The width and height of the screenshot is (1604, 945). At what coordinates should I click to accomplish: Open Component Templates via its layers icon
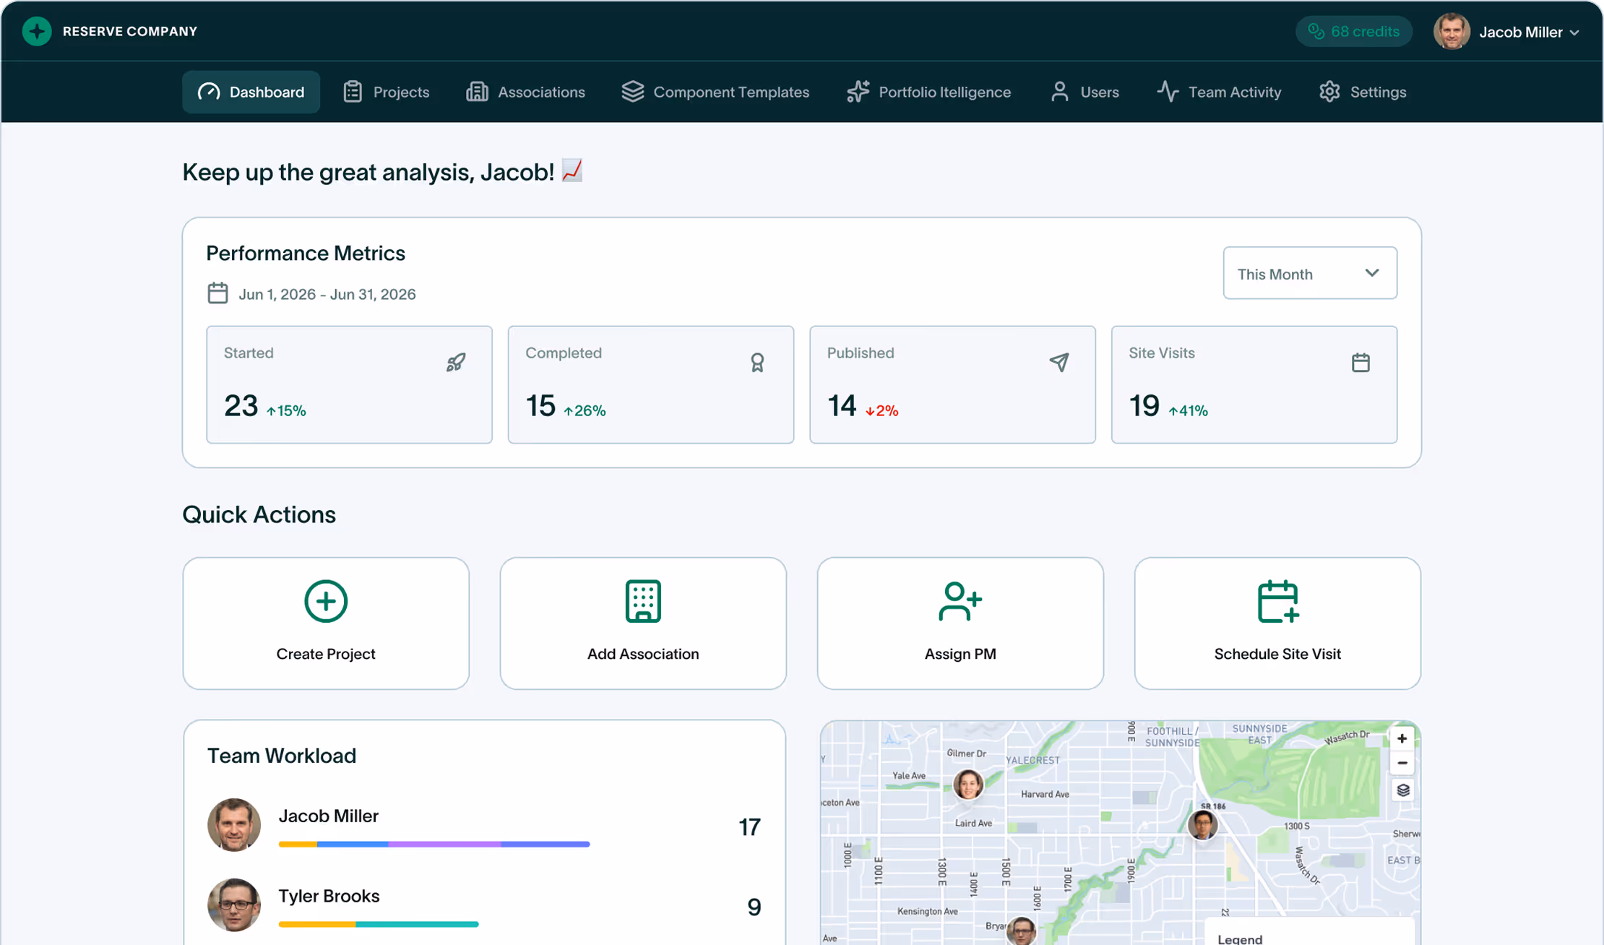click(632, 92)
